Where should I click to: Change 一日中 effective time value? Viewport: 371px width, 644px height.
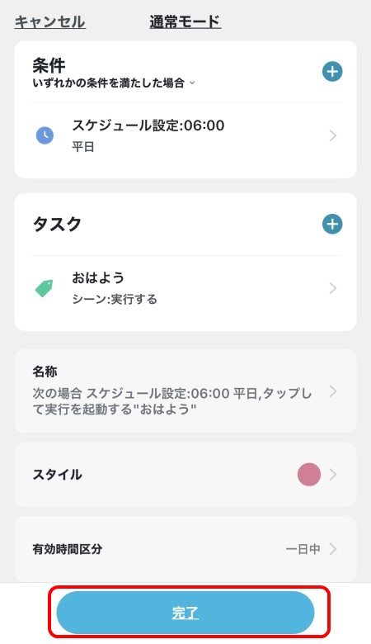pos(303,549)
